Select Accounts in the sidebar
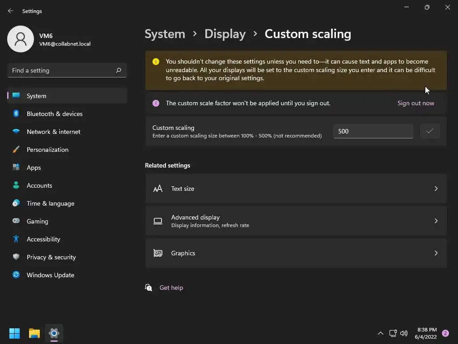The height and width of the screenshot is (344, 458). click(x=39, y=185)
